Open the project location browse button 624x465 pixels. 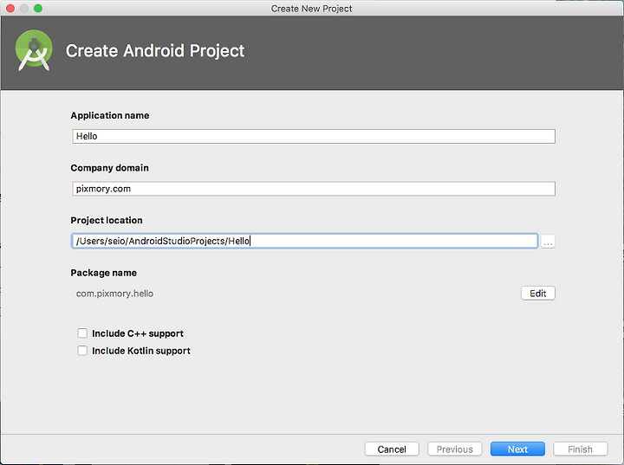click(548, 242)
